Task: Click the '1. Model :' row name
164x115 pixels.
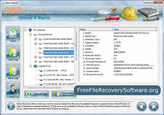Action: pos(87,33)
